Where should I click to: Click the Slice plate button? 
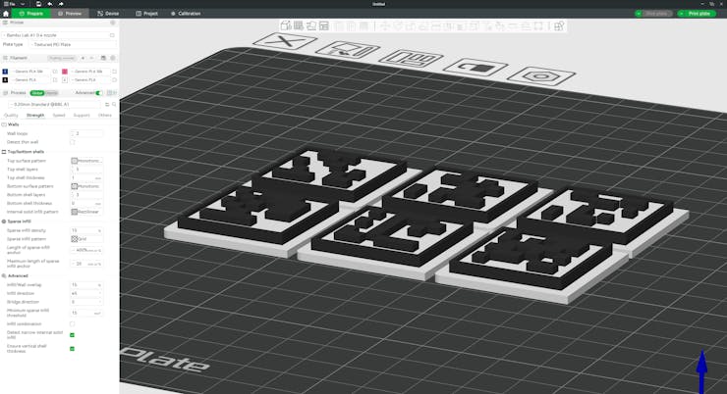tap(656, 14)
